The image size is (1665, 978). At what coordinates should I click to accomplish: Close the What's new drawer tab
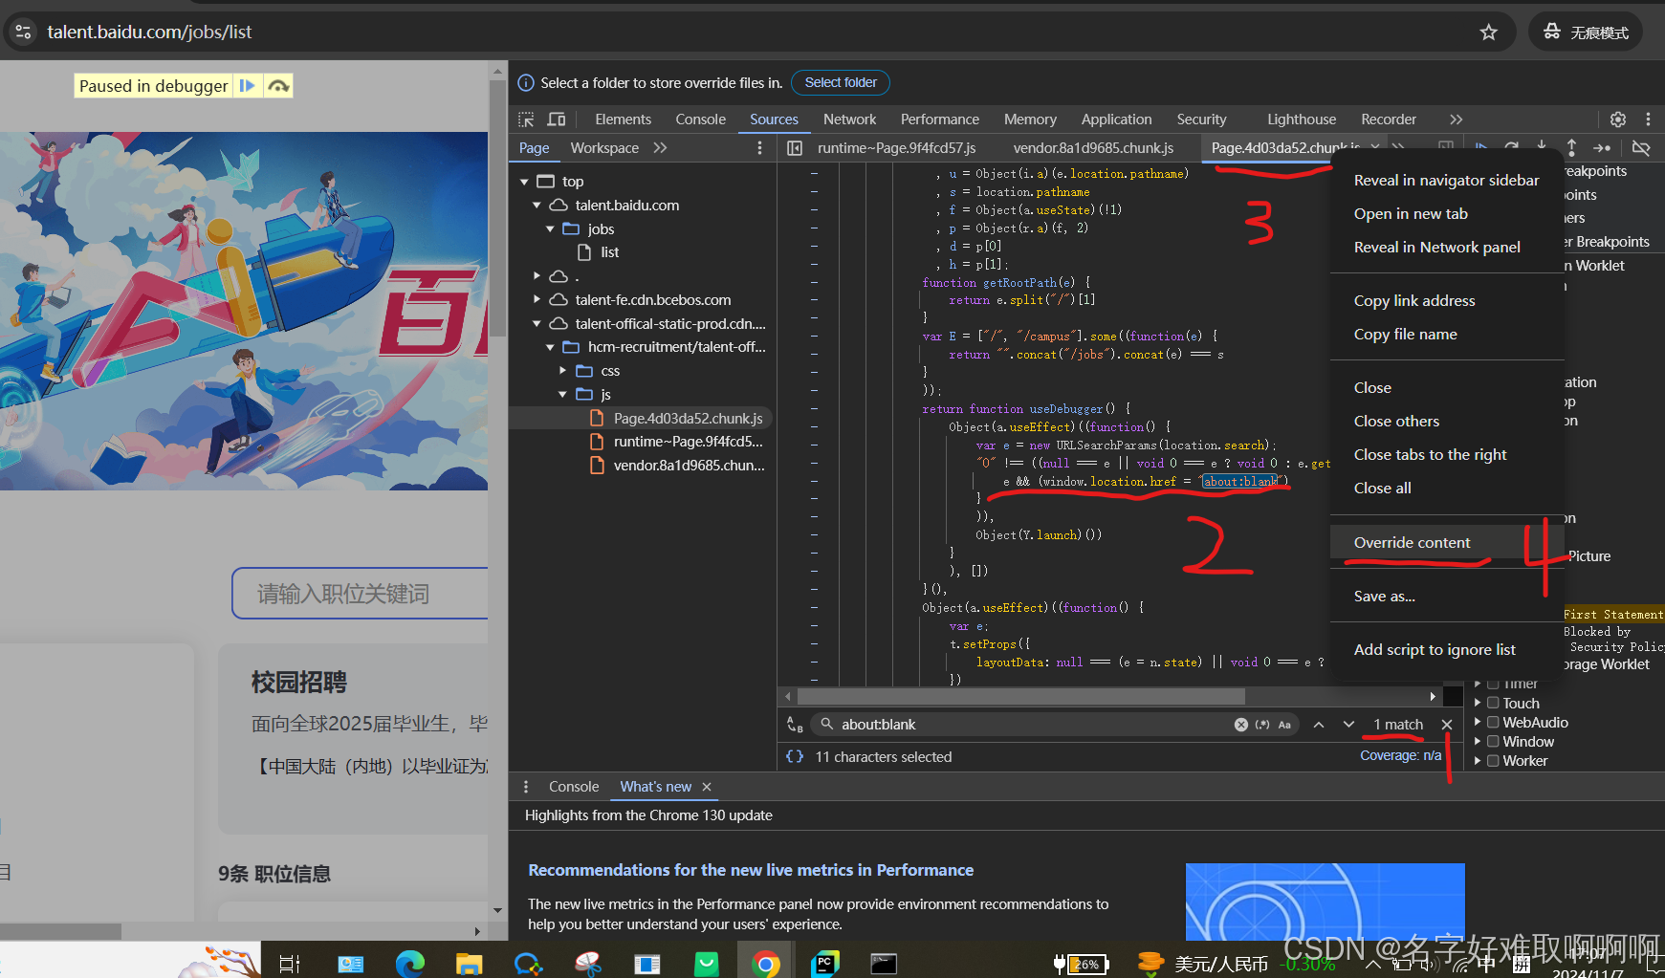pyautogui.click(x=707, y=787)
